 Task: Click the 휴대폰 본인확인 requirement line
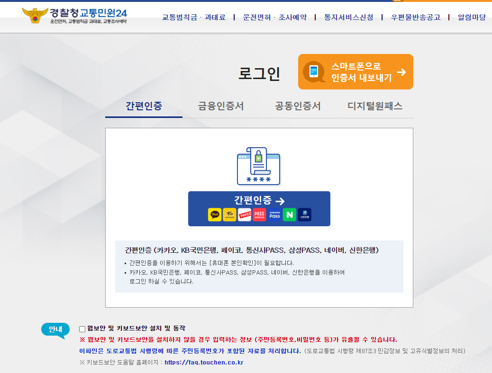(211, 263)
